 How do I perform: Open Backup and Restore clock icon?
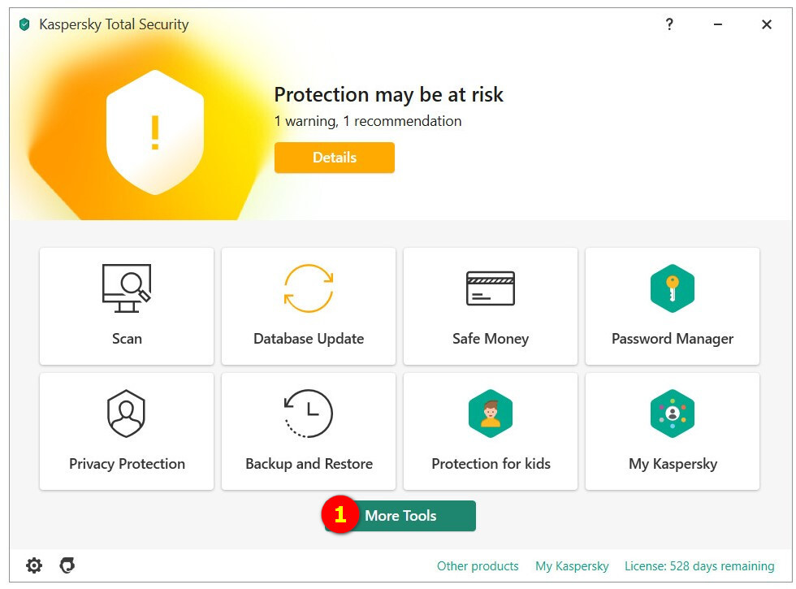click(x=308, y=414)
